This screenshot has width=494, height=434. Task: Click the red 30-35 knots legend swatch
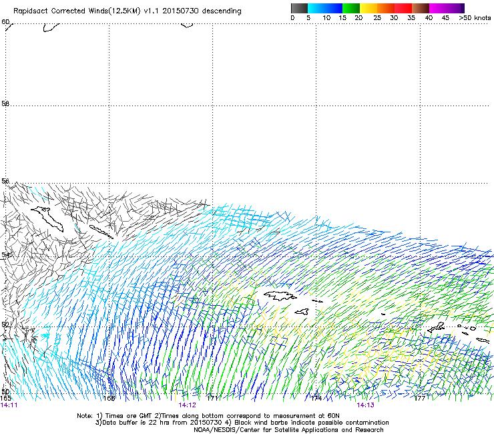click(403, 8)
